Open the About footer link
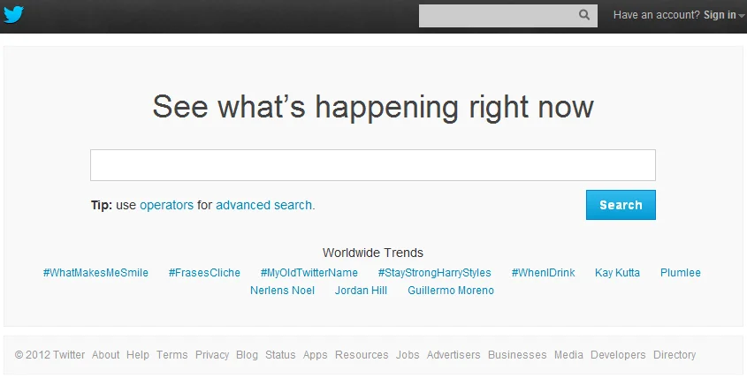Viewport: 747px width, 378px height. coord(105,355)
